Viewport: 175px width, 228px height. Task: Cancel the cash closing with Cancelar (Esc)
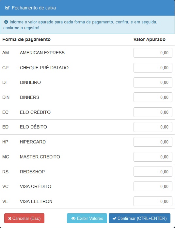[24, 218]
